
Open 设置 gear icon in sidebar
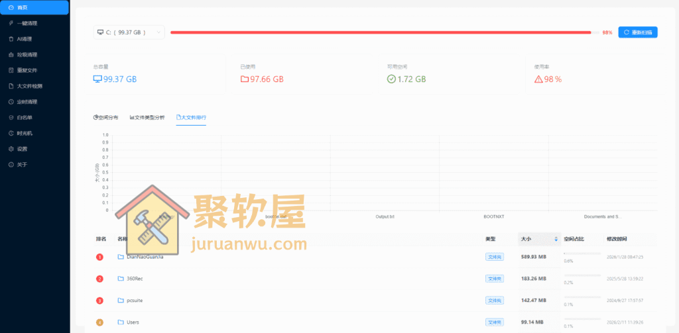click(x=11, y=149)
